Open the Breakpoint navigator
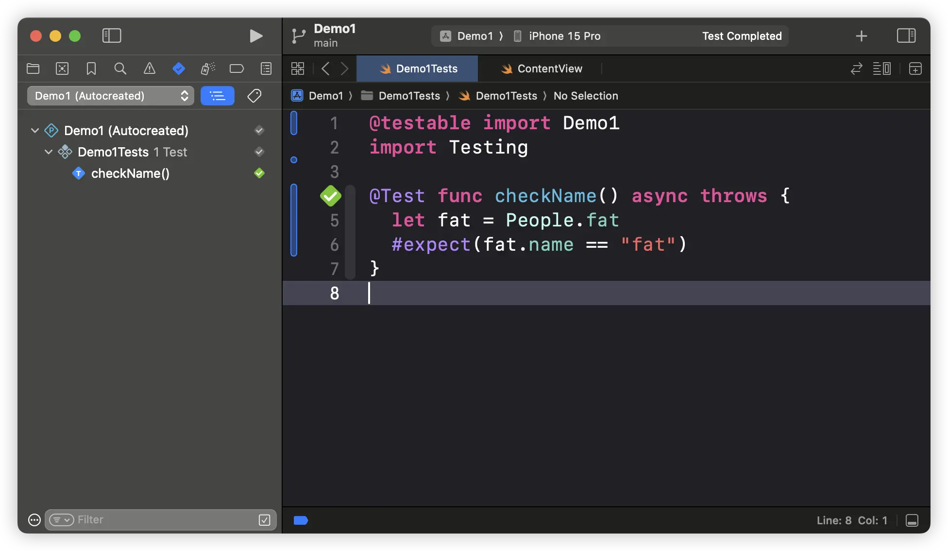Image resolution: width=948 pixels, height=551 pixels. click(x=237, y=69)
